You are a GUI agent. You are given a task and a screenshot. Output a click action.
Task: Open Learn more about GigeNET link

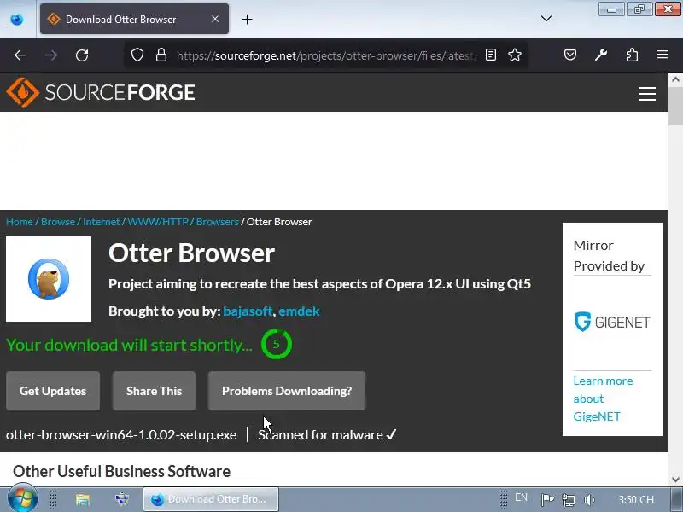(603, 399)
